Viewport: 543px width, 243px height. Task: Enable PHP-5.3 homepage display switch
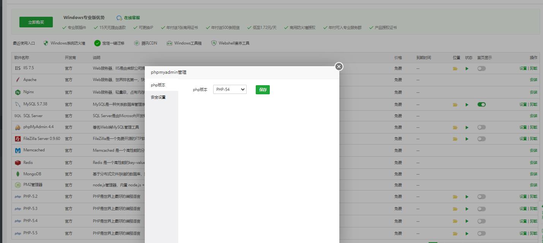point(481,209)
